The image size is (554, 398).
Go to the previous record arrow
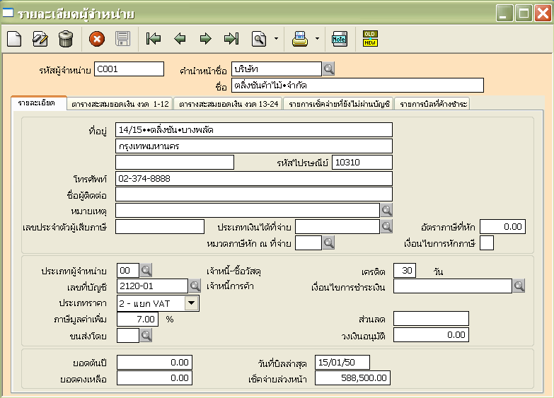(180, 40)
